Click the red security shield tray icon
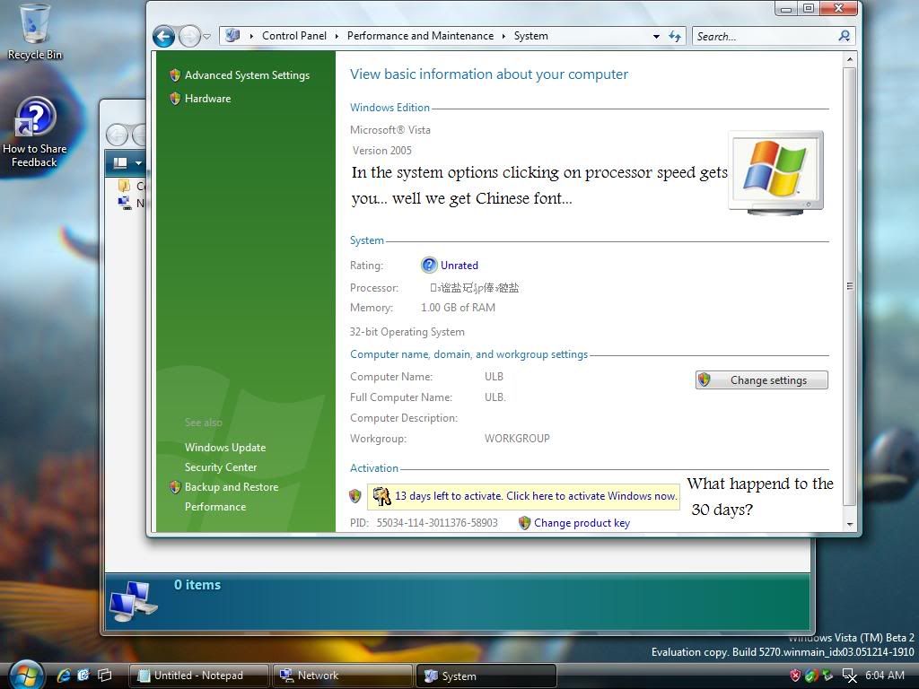 click(795, 676)
